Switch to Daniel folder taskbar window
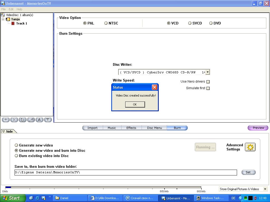Viewport: 270px width, 202px height. pos(70,198)
